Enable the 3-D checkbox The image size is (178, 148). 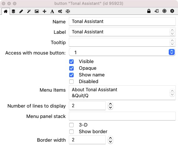tap(71, 125)
